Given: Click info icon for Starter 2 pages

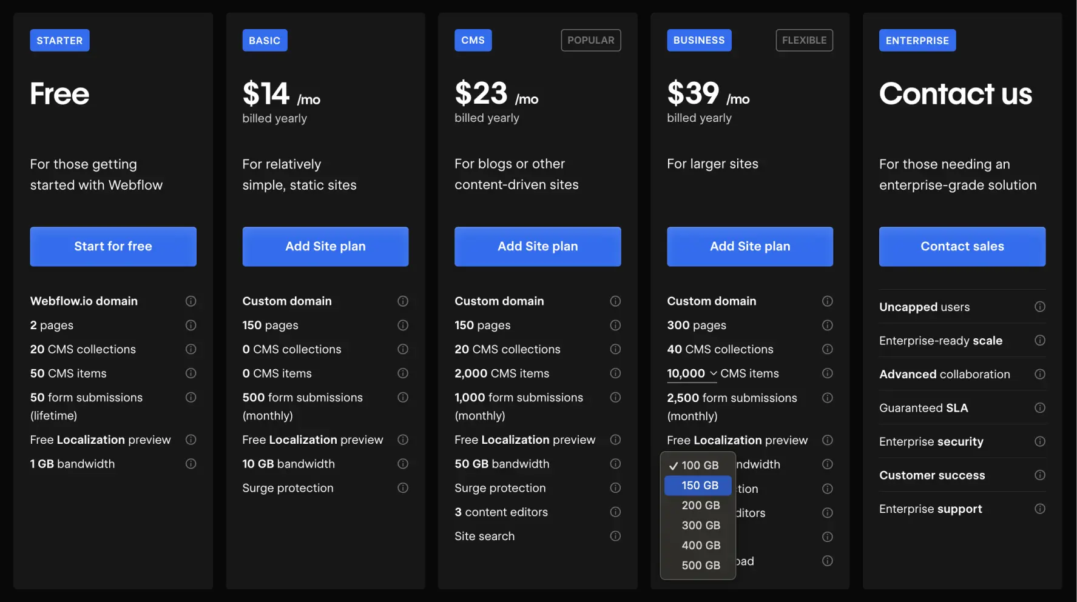Looking at the screenshot, I should [x=191, y=325].
